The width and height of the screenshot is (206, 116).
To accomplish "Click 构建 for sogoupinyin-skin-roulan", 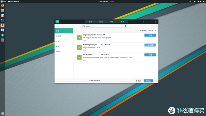I will pyautogui.click(x=150, y=35).
